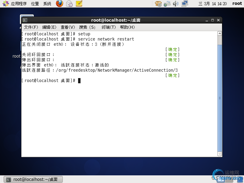The height and width of the screenshot is (183, 244).
Task: Open the Evolution mail launcher icon
Action: click(x=69, y=4)
